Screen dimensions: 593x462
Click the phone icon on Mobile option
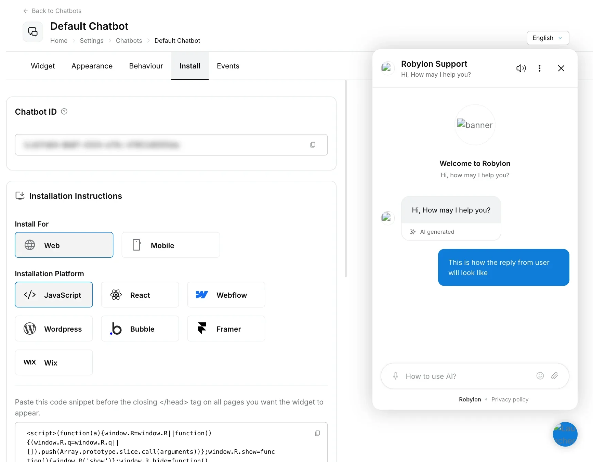pyautogui.click(x=136, y=245)
